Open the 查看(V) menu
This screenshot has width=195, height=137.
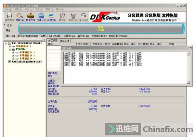click(x=49, y=9)
